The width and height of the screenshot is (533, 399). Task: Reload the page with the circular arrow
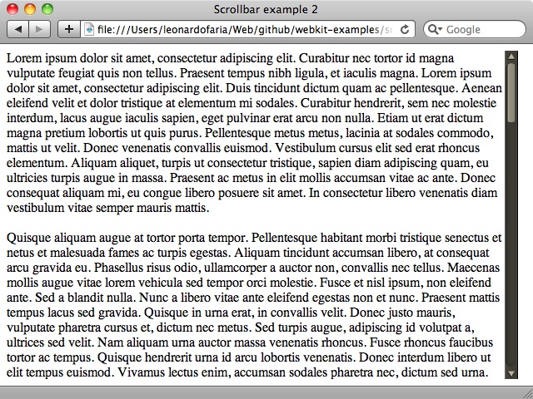(405, 30)
